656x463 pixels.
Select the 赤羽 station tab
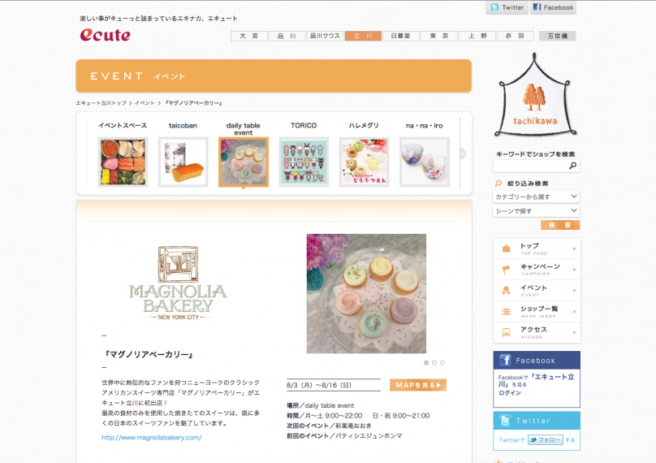(x=516, y=36)
